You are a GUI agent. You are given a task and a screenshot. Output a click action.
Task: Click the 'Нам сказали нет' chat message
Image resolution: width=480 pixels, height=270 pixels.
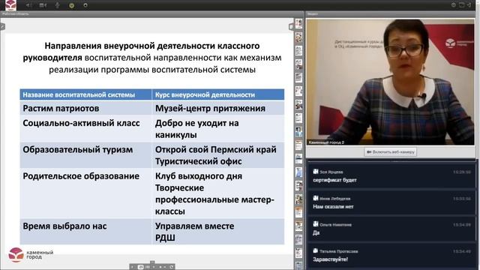click(333, 207)
